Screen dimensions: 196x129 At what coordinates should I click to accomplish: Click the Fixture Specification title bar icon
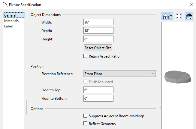(5, 5)
